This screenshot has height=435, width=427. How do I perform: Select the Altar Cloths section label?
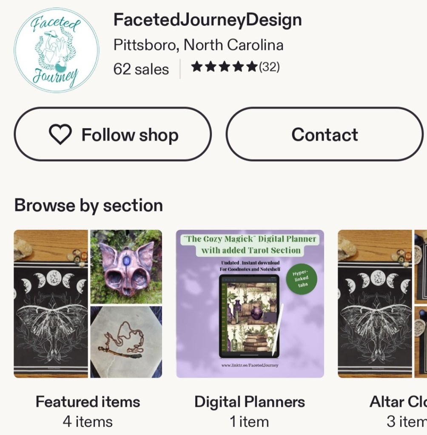(x=398, y=401)
